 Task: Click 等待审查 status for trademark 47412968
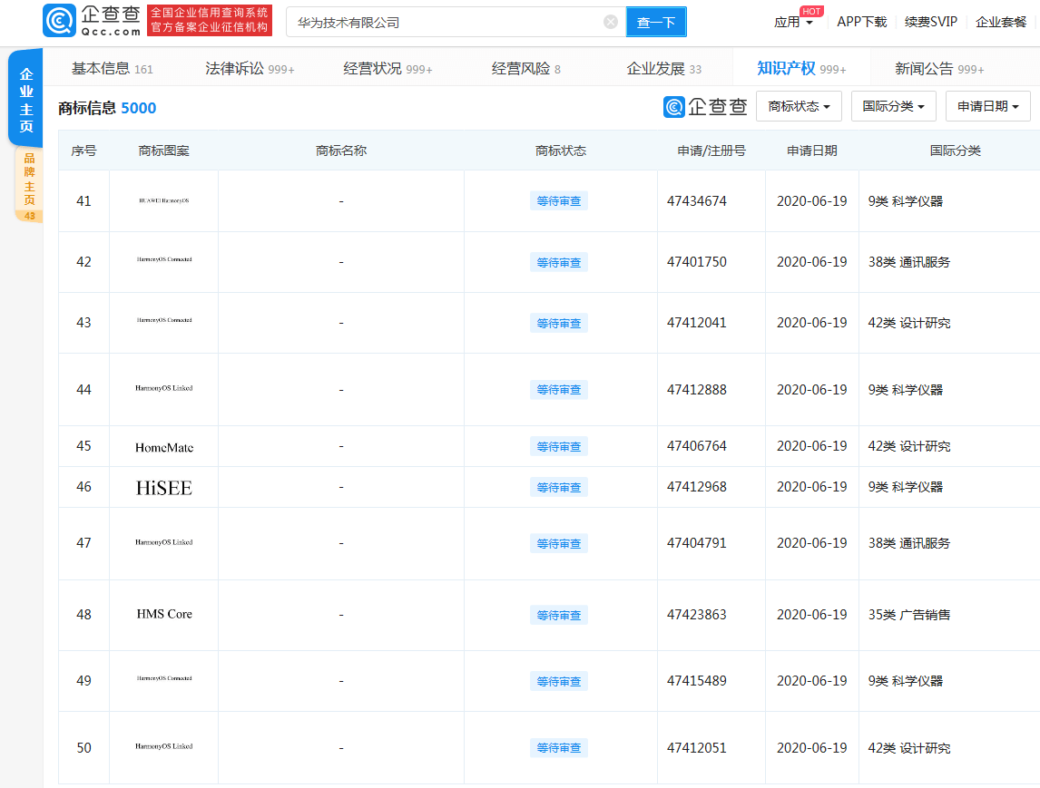click(559, 486)
